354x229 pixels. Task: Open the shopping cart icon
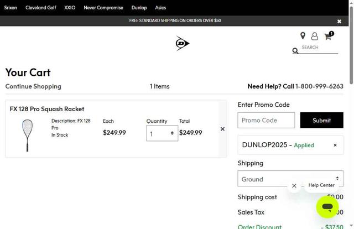tap(327, 37)
